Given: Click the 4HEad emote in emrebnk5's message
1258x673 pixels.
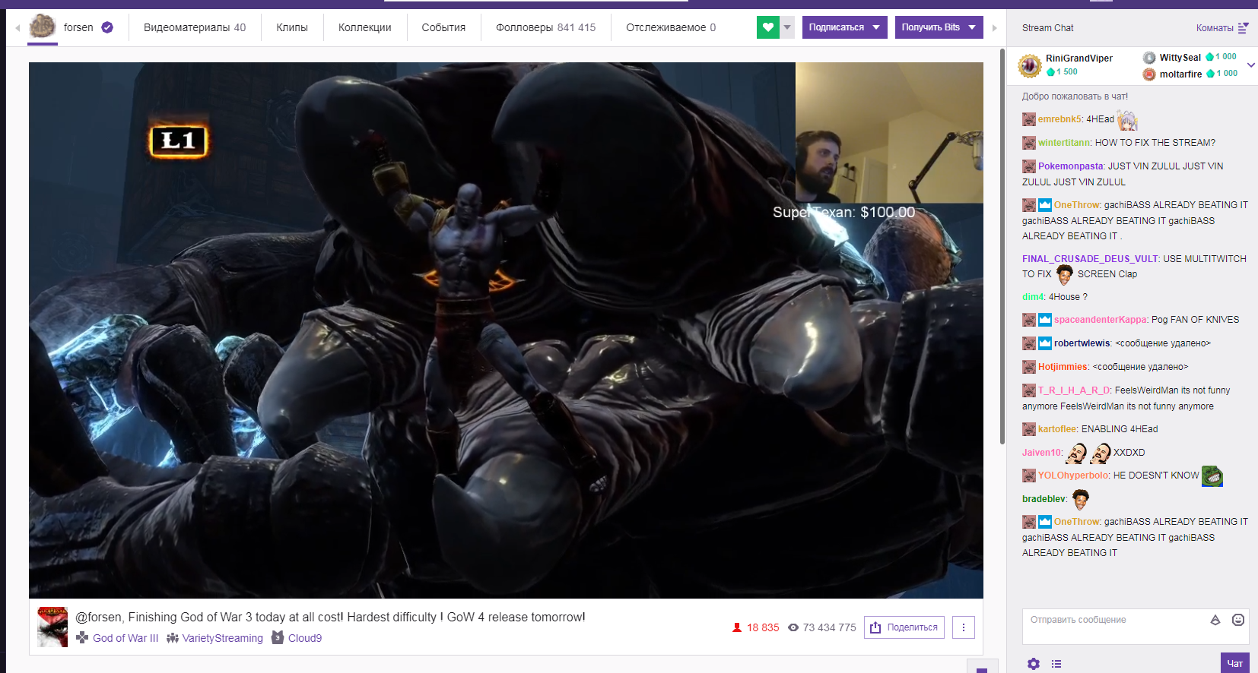Looking at the screenshot, I should point(1127,120).
